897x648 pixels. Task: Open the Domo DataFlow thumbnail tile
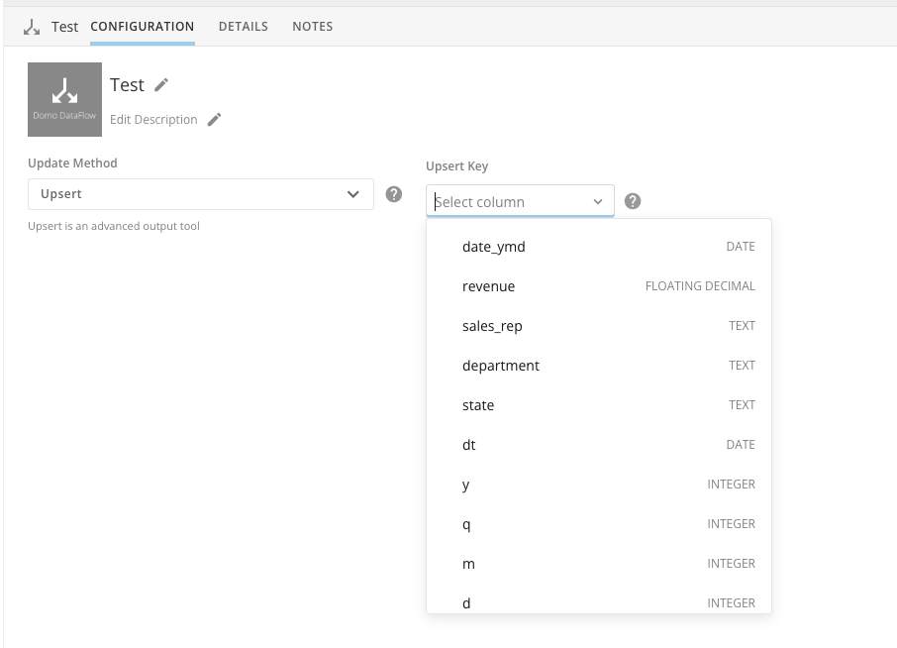click(x=64, y=100)
